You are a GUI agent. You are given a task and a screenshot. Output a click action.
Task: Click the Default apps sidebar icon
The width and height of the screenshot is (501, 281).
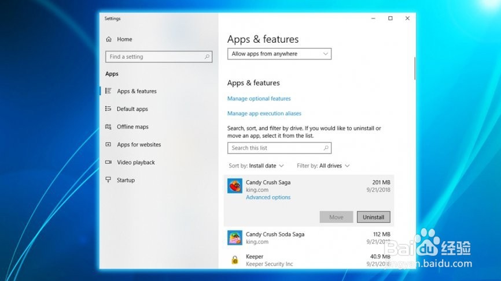coord(108,108)
